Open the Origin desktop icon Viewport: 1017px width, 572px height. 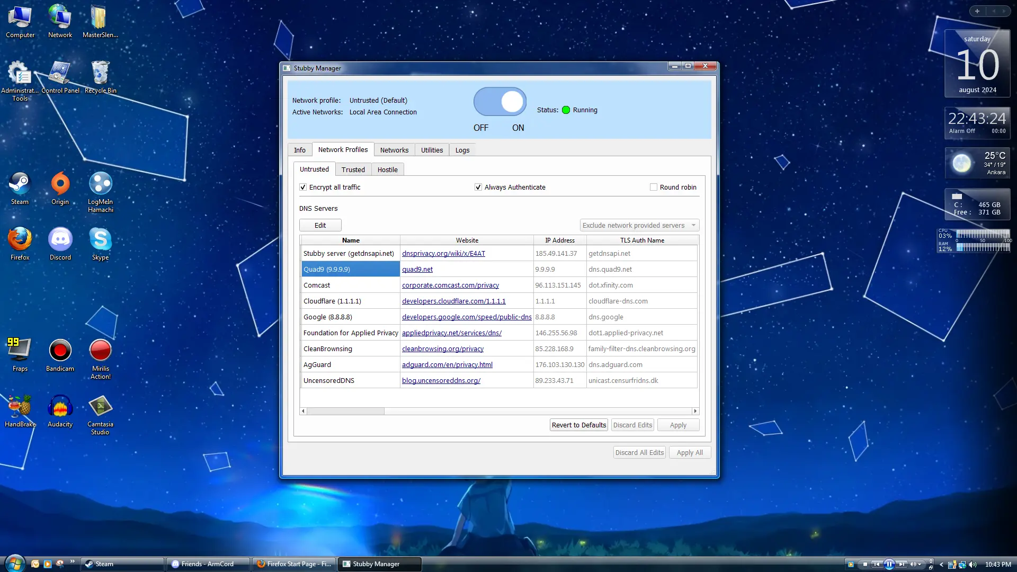[60, 189]
